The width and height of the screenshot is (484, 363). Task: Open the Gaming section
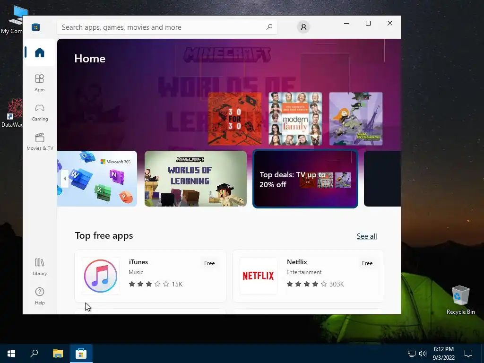click(40, 112)
